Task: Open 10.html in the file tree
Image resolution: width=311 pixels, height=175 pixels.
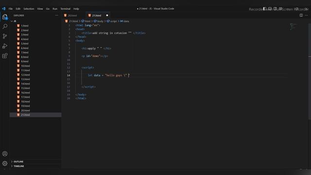Action: tap(25, 66)
